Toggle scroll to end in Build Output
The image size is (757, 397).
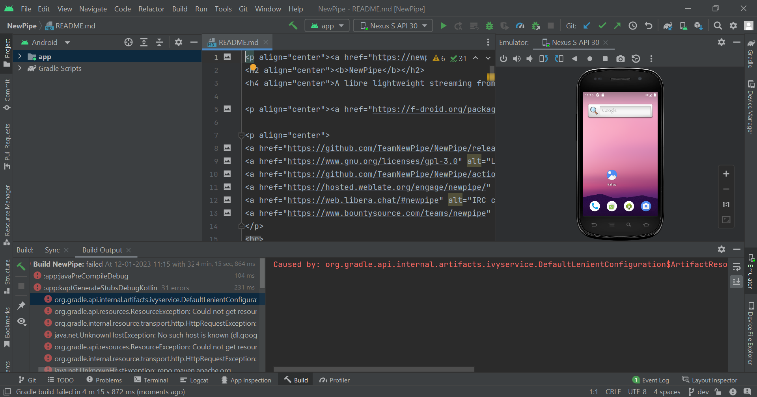736,282
